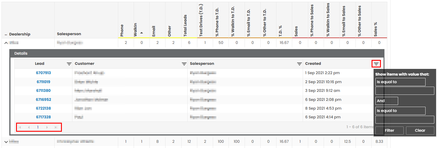This screenshot has width=439, height=148.
Task: Click the Created column filter icon
Action: tap(376, 64)
